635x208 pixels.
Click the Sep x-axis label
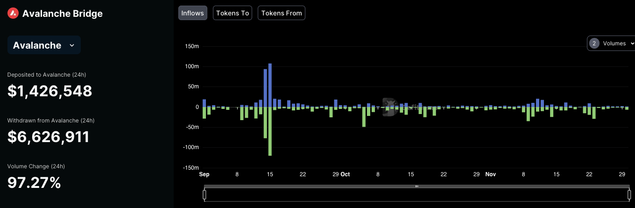point(204,174)
